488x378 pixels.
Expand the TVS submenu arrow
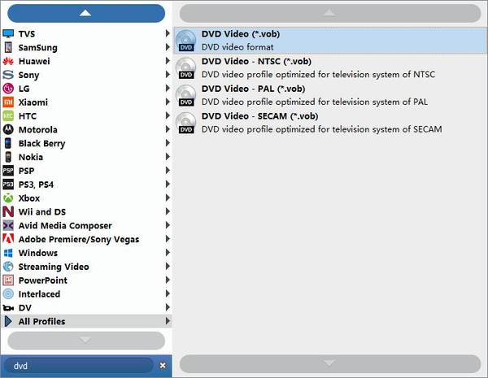click(168, 33)
